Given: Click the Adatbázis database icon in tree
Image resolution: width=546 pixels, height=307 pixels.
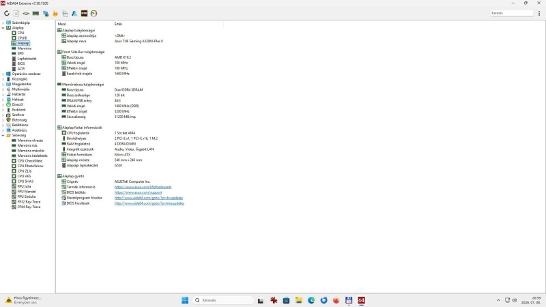Looking at the screenshot, I should [x=8, y=130].
